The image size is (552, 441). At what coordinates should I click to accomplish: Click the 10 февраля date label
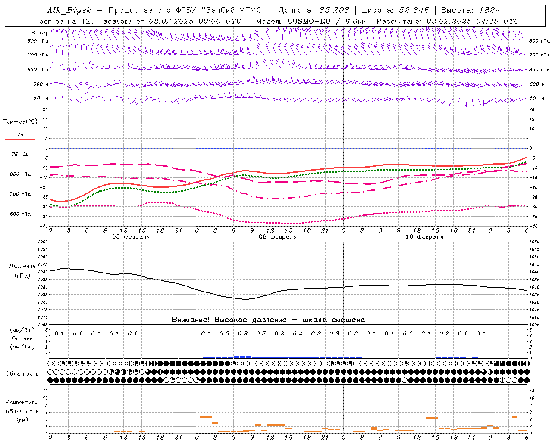[x=424, y=237]
